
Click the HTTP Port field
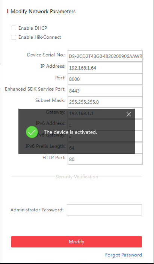(x=105, y=159)
